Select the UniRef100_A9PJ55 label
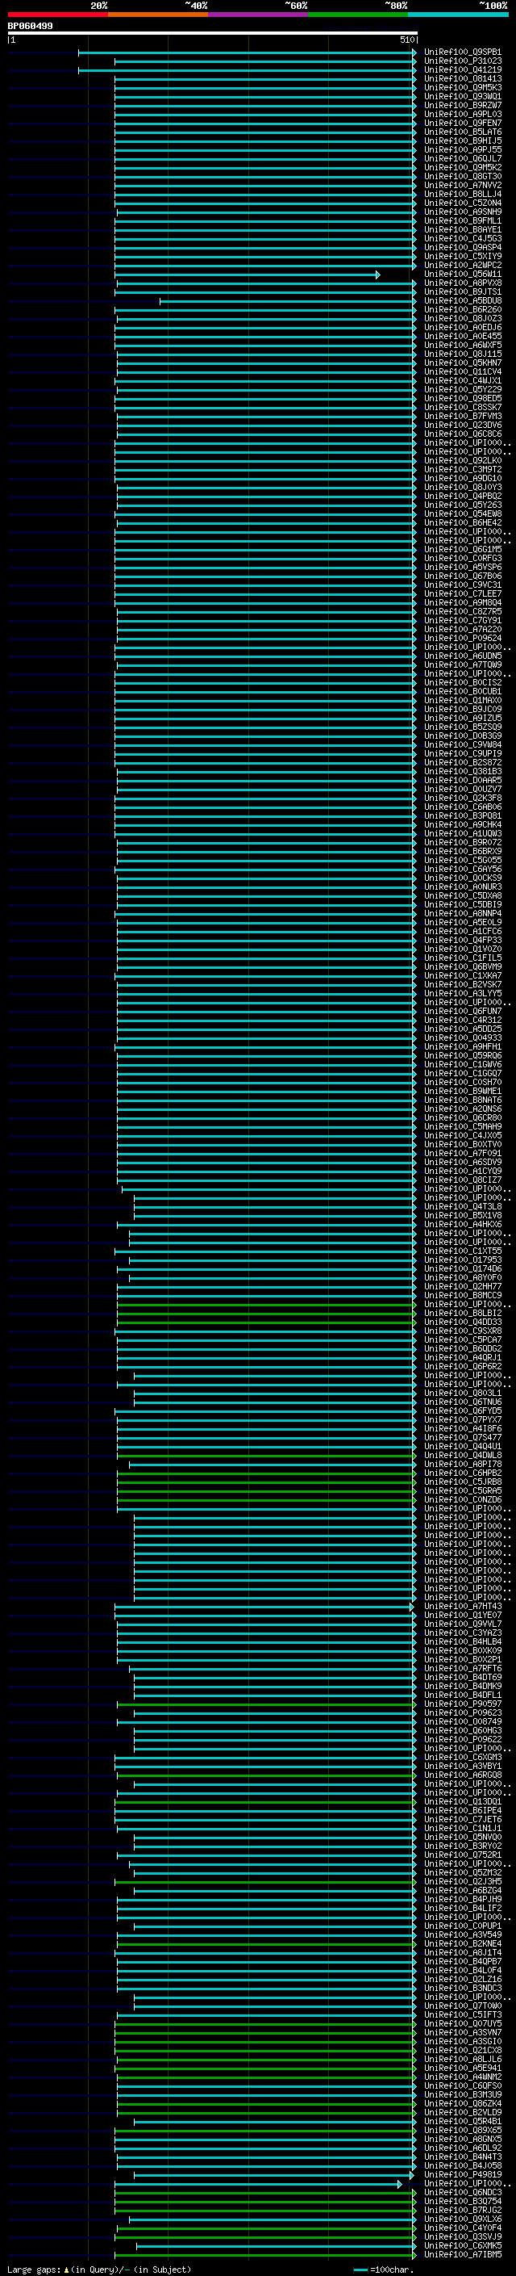 coord(462,149)
